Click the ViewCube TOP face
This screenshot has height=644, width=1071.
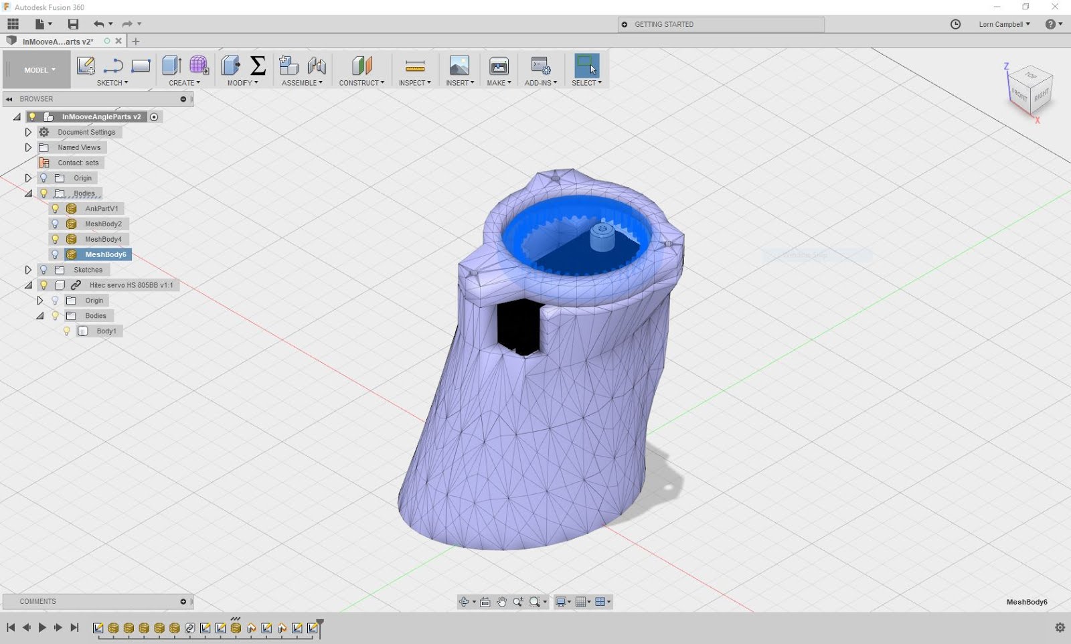[1031, 76]
